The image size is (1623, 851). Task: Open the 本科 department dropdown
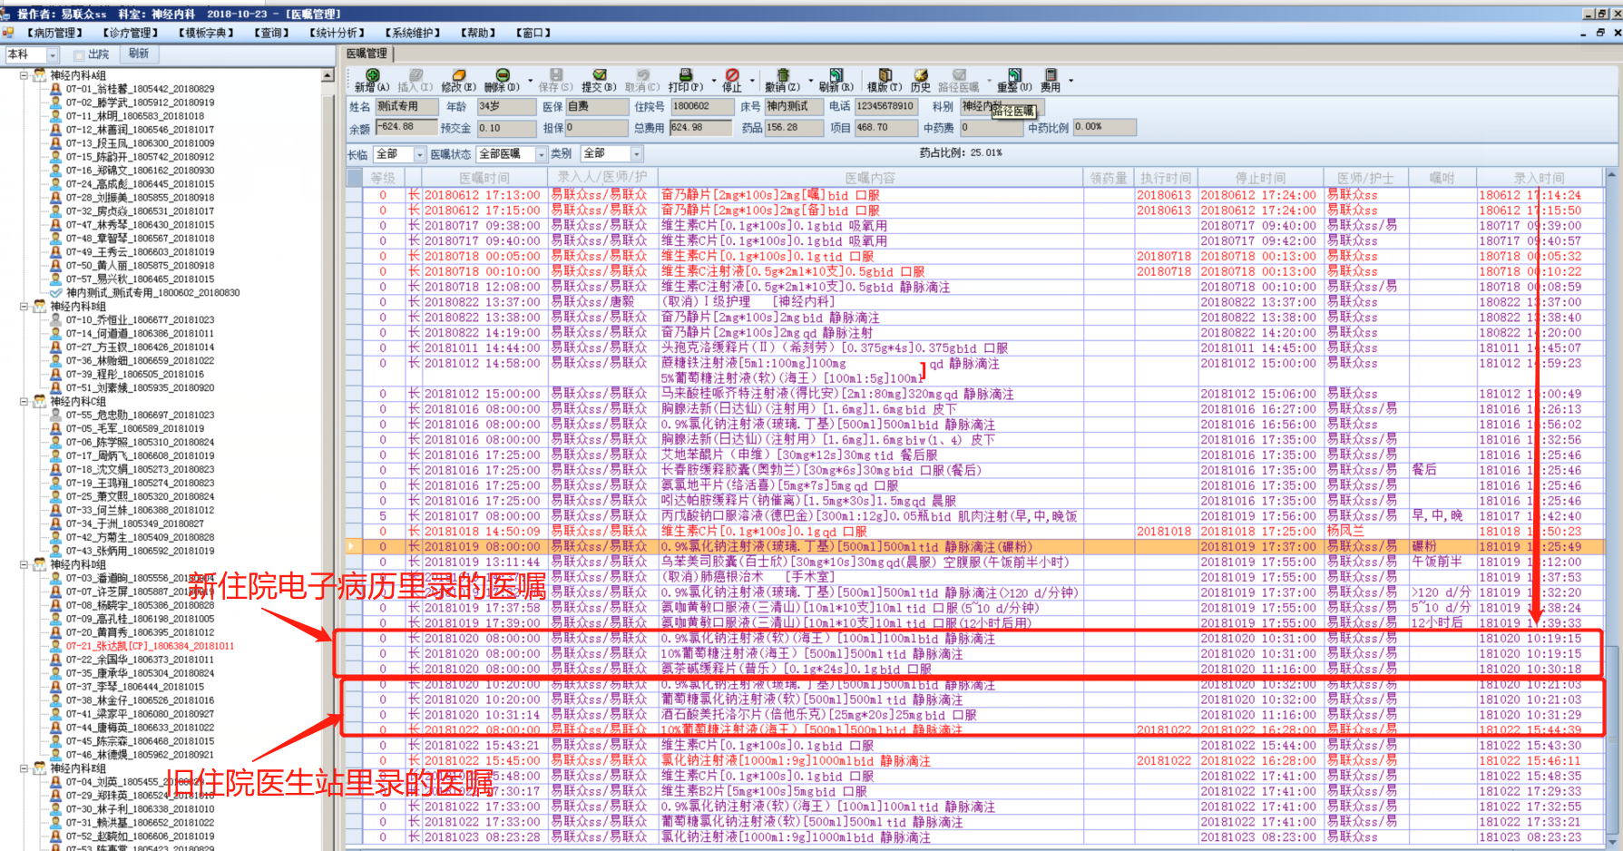point(54,55)
